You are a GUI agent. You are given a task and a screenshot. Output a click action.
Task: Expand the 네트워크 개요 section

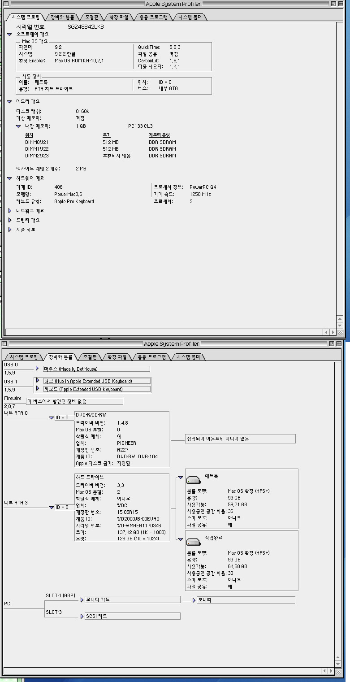[10, 210]
